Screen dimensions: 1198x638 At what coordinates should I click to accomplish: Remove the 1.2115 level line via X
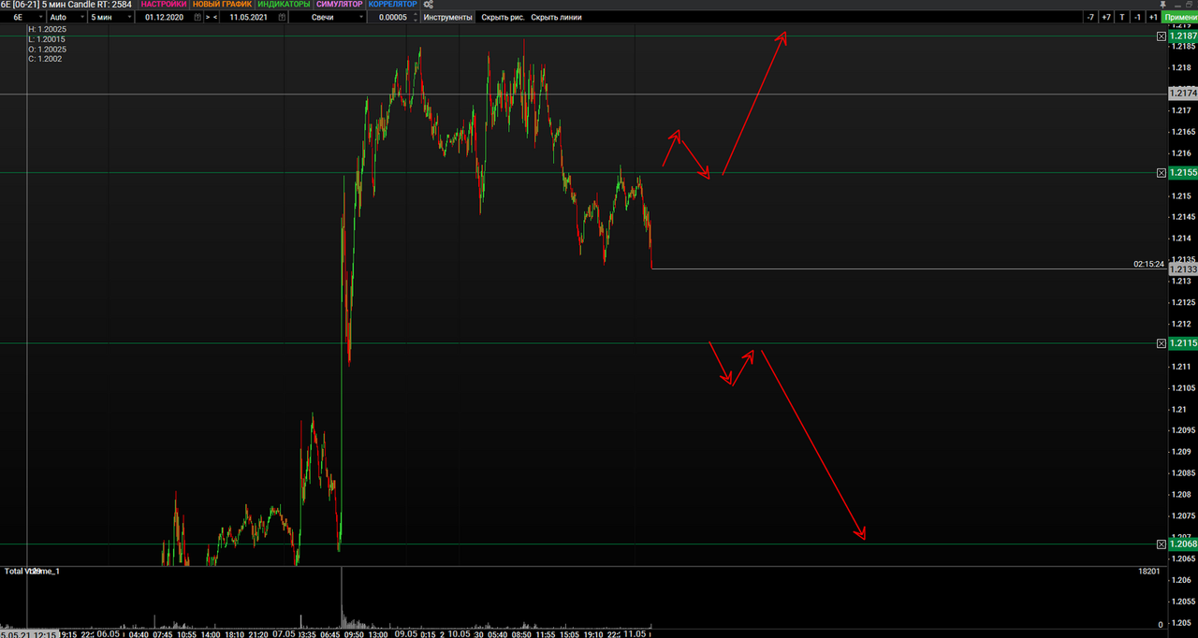click(x=1161, y=343)
